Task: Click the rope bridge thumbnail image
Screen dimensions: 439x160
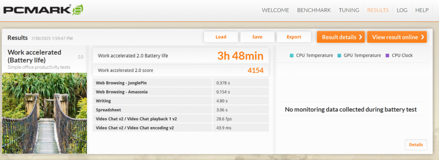Action: coord(45,113)
